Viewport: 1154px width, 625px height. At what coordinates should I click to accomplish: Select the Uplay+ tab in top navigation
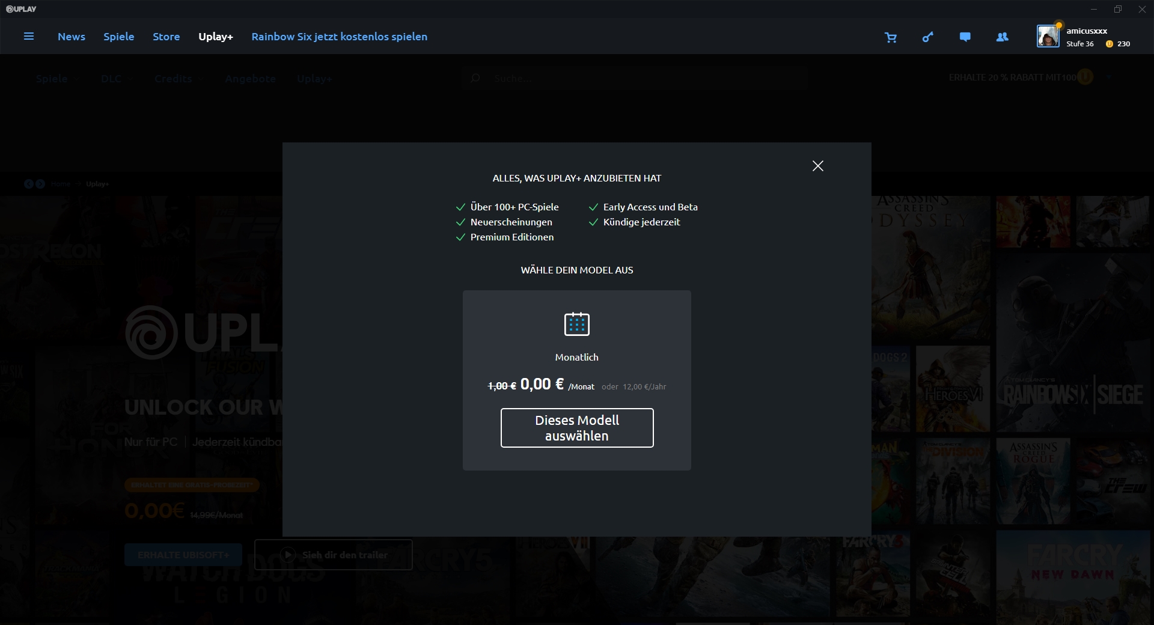(216, 37)
